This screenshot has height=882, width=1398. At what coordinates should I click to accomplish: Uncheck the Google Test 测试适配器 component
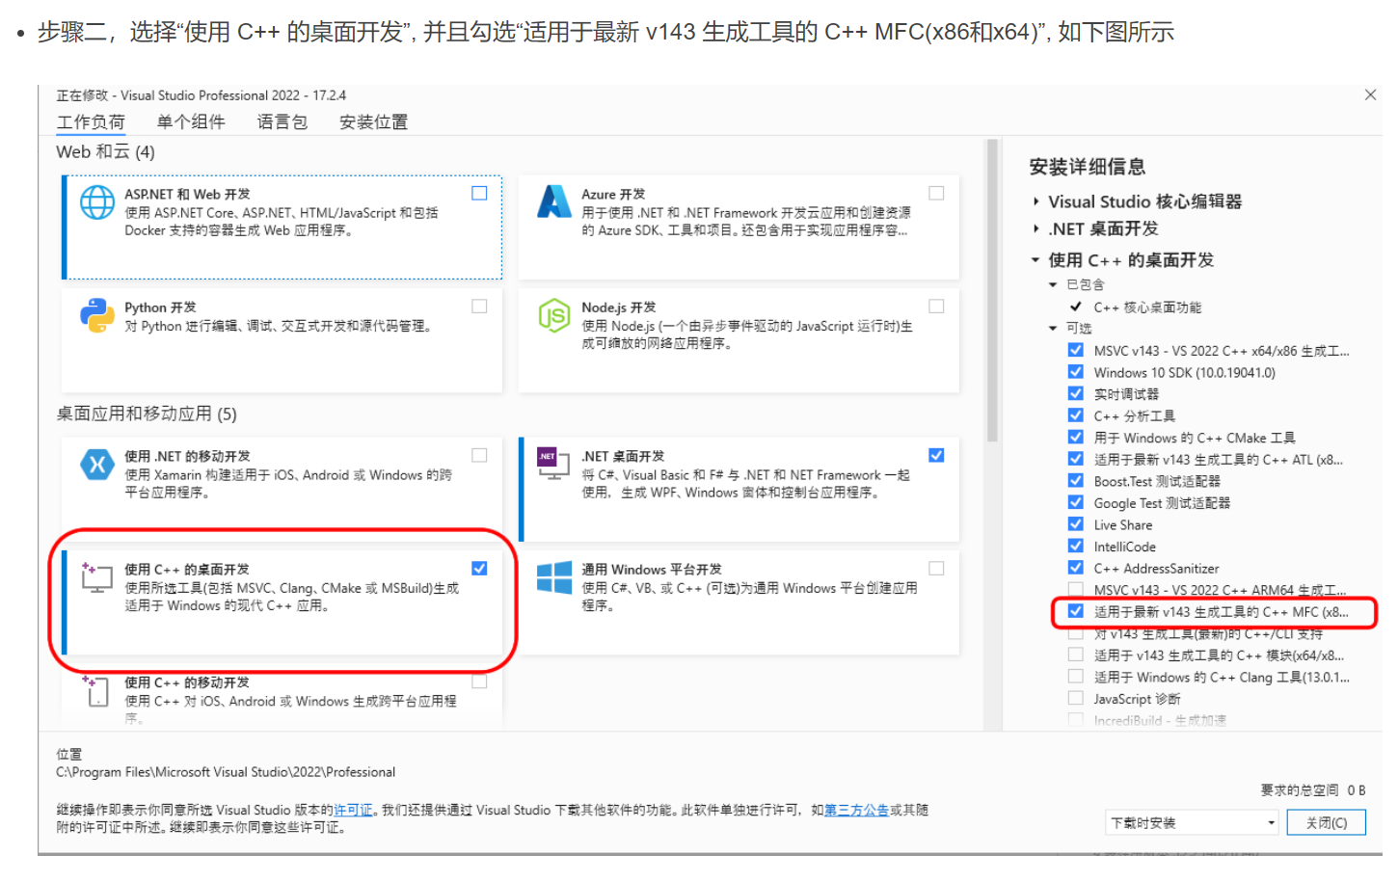coord(1076,502)
